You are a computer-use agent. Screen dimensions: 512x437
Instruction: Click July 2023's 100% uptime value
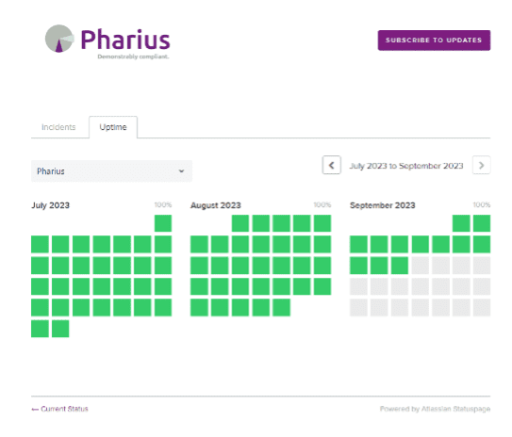coord(163,204)
